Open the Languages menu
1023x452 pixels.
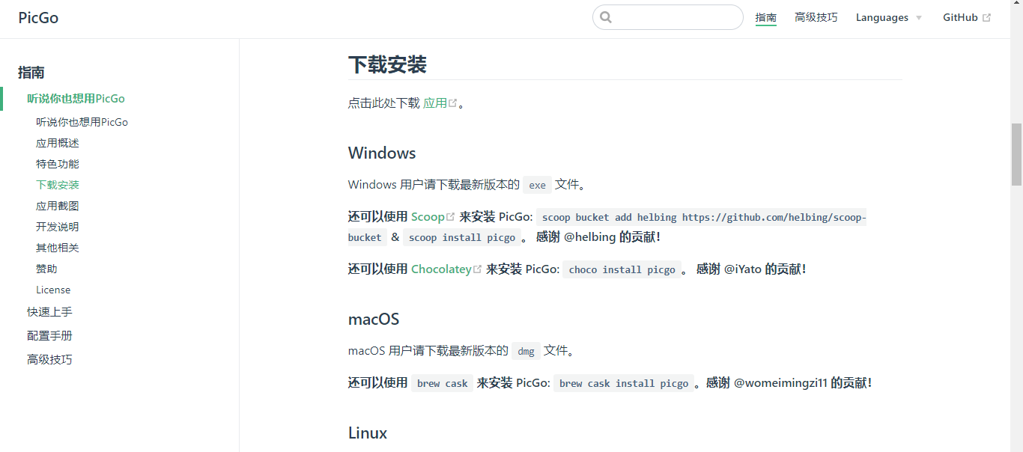[889, 18]
